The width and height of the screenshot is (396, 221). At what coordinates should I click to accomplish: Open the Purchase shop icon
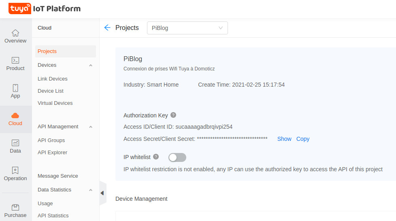pyautogui.click(x=15, y=207)
